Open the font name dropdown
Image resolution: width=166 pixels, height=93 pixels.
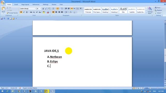[35, 9]
